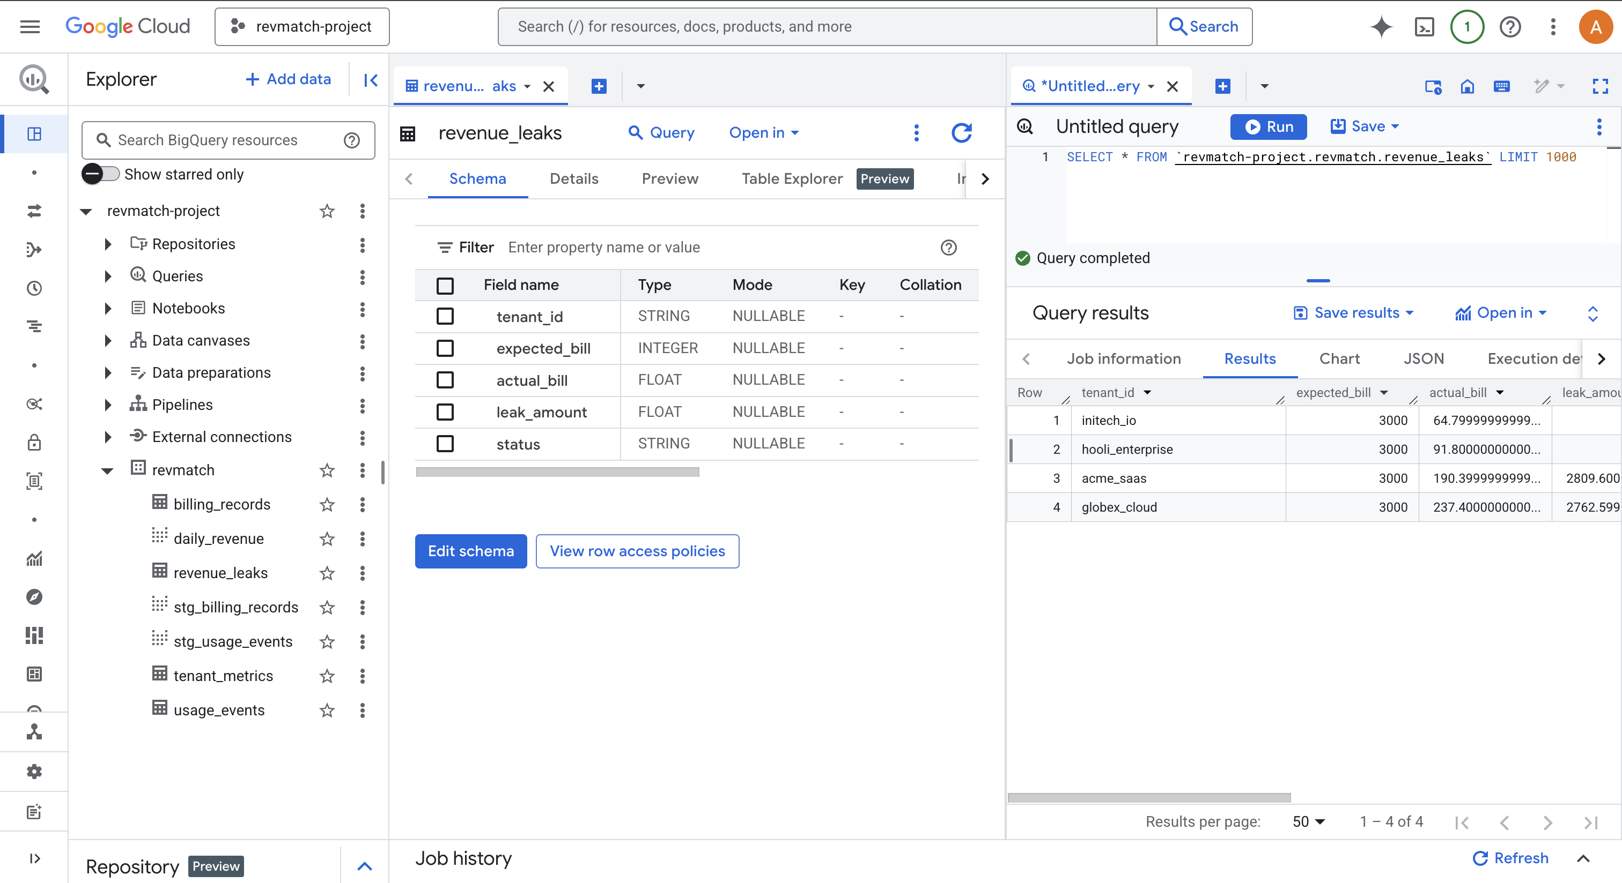This screenshot has width=1622, height=883.
Task: Star the billing_records table
Action: 327,504
